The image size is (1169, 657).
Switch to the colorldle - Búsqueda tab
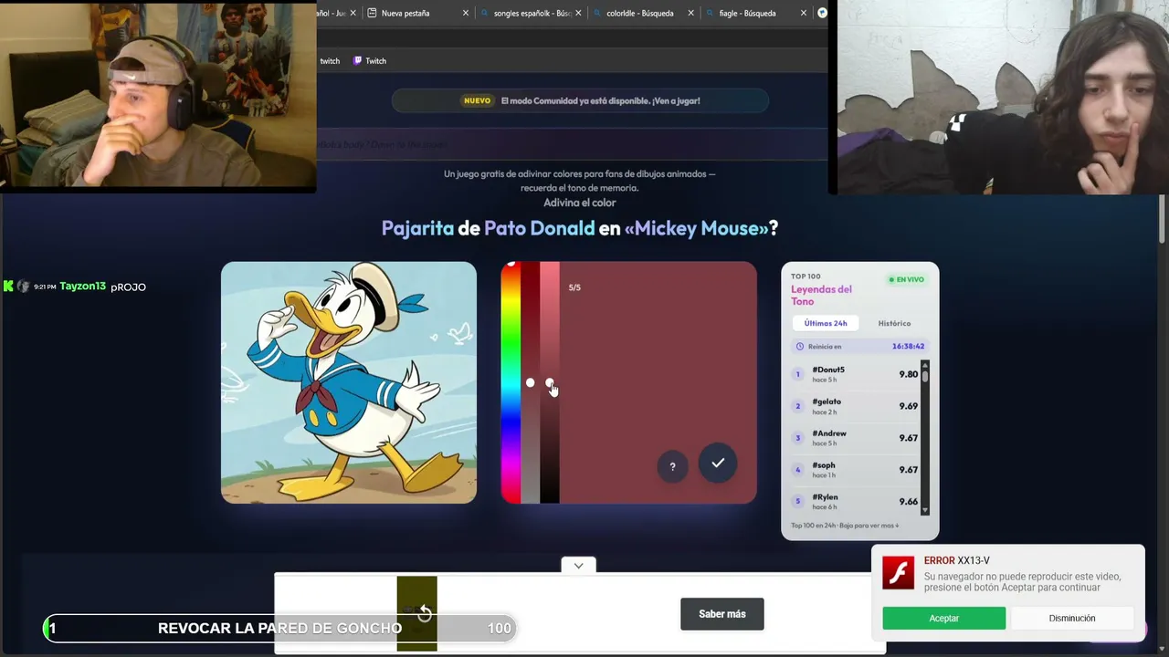[x=644, y=13]
